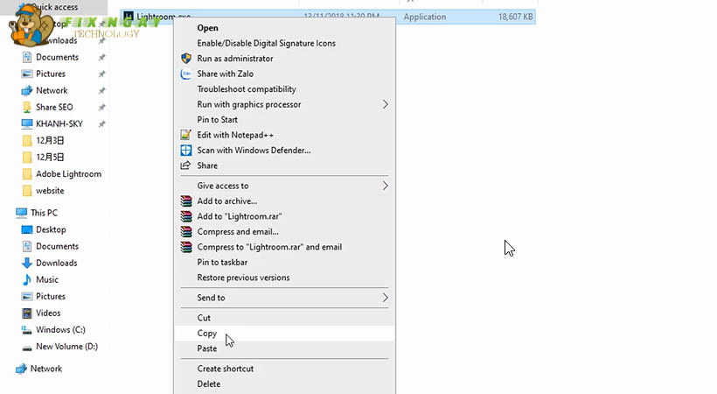Open the KHANH-SKY pinned folder
Viewport: 717px width, 394px height.
[59, 123]
